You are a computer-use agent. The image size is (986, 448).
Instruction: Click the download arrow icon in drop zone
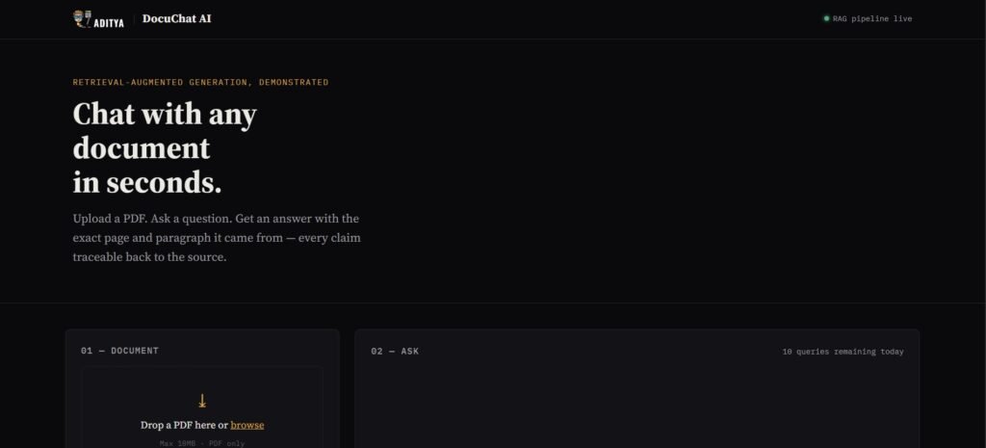[202, 401]
